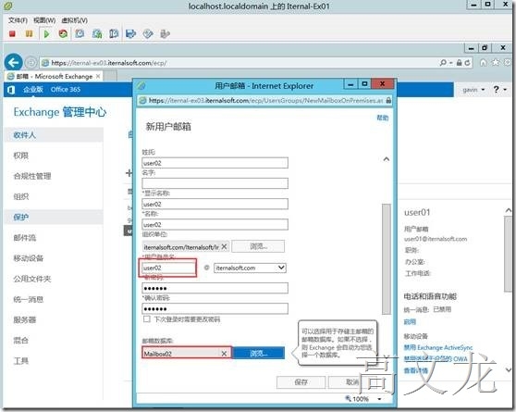Click the browser forward arrow button
Viewport: 516px width, 412px height.
tap(31, 62)
